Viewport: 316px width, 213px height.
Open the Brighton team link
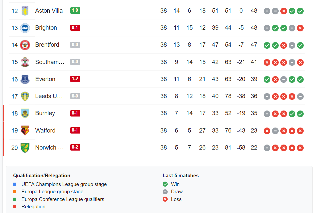tap(46, 28)
